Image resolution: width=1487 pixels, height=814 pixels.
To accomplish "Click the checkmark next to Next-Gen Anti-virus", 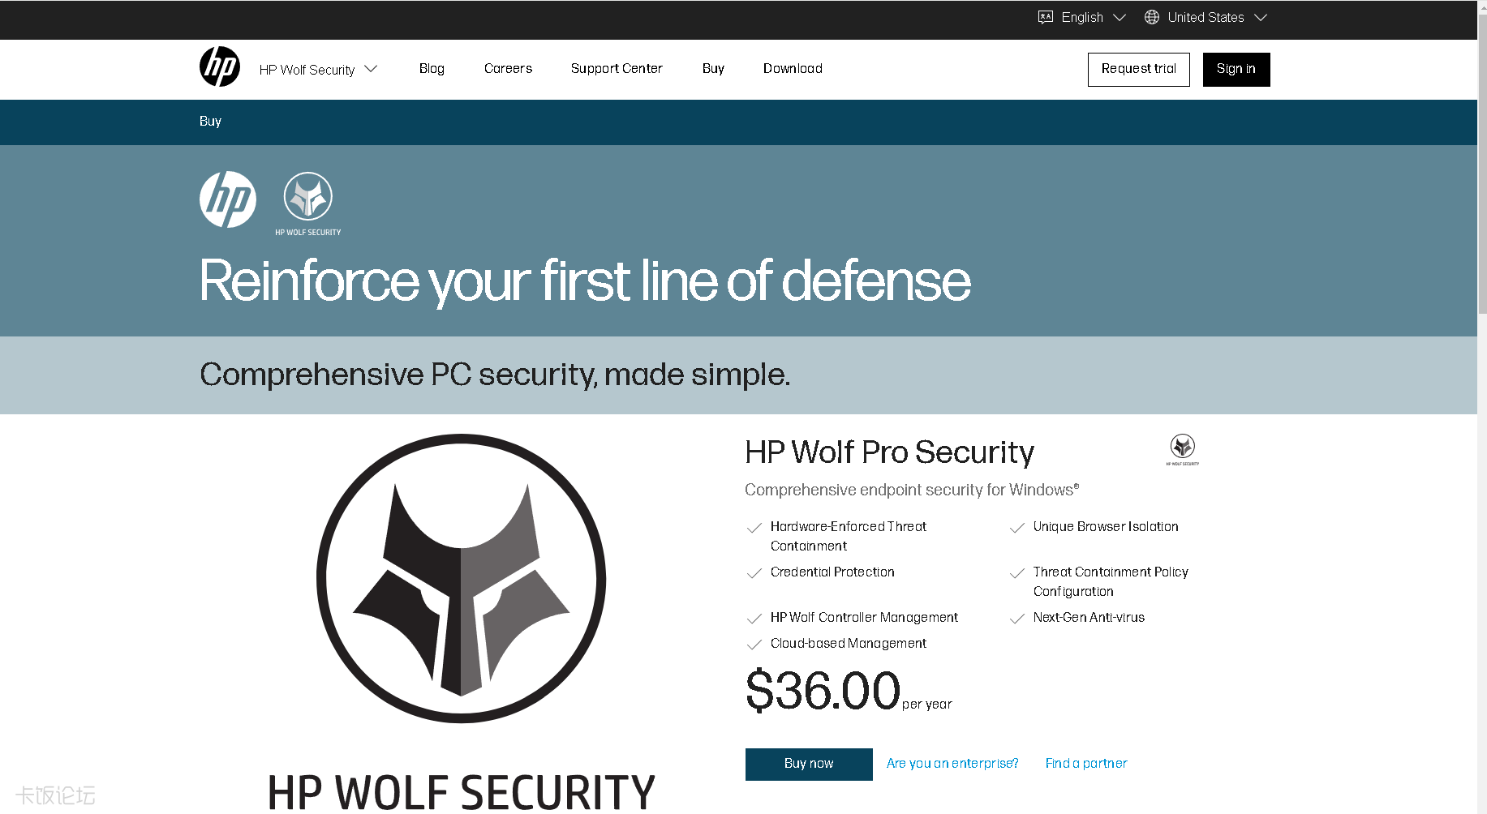I will pyautogui.click(x=1016, y=619).
